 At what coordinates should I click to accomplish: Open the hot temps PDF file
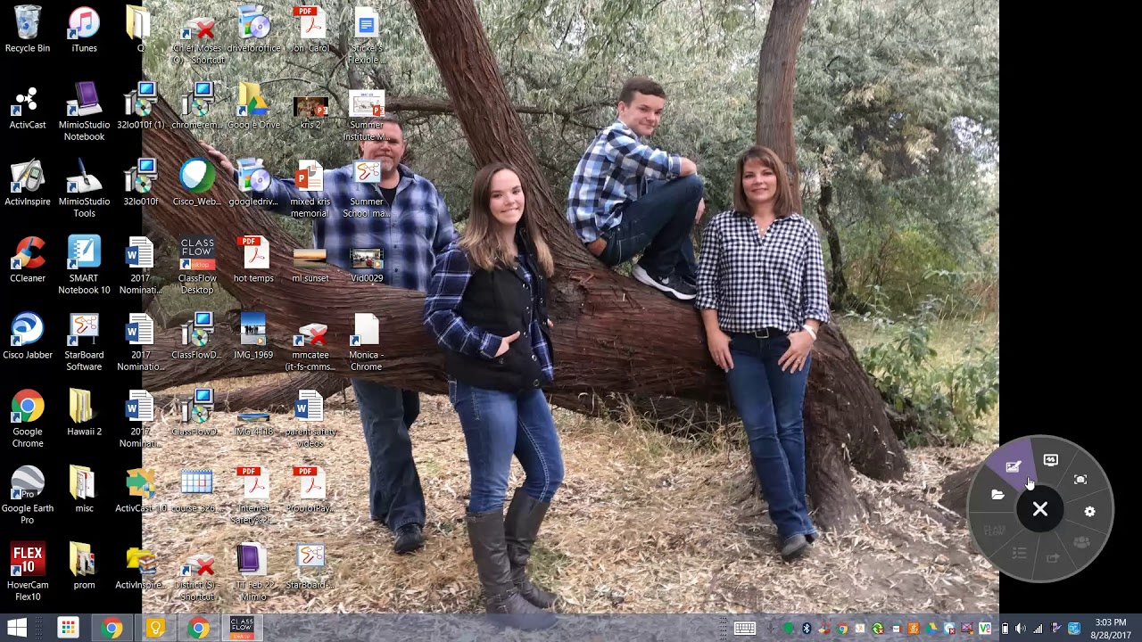pyautogui.click(x=253, y=260)
